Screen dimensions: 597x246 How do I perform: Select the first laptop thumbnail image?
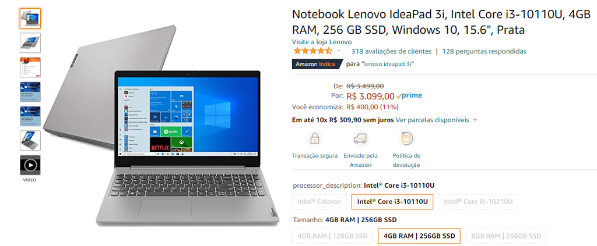coord(30,18)
